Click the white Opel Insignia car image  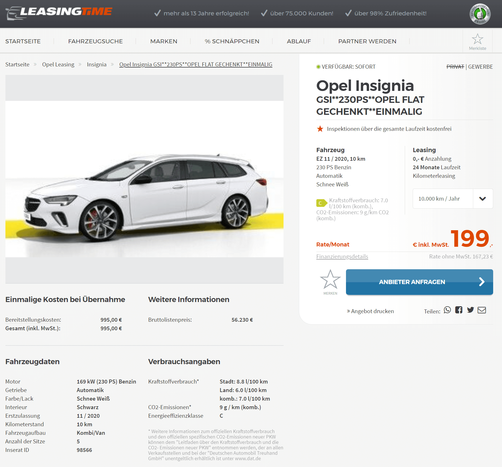pos(144,179)
